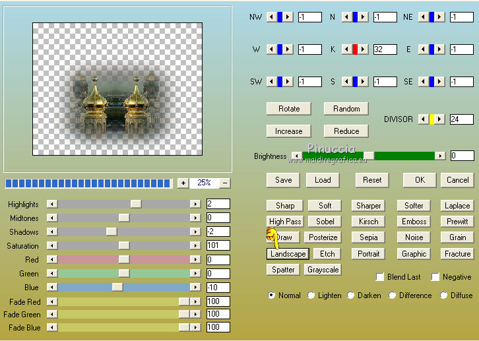The width and height of the screenshot is (479, 341).
Task: Apply the Landscape preset
Action: coord(288,254)
